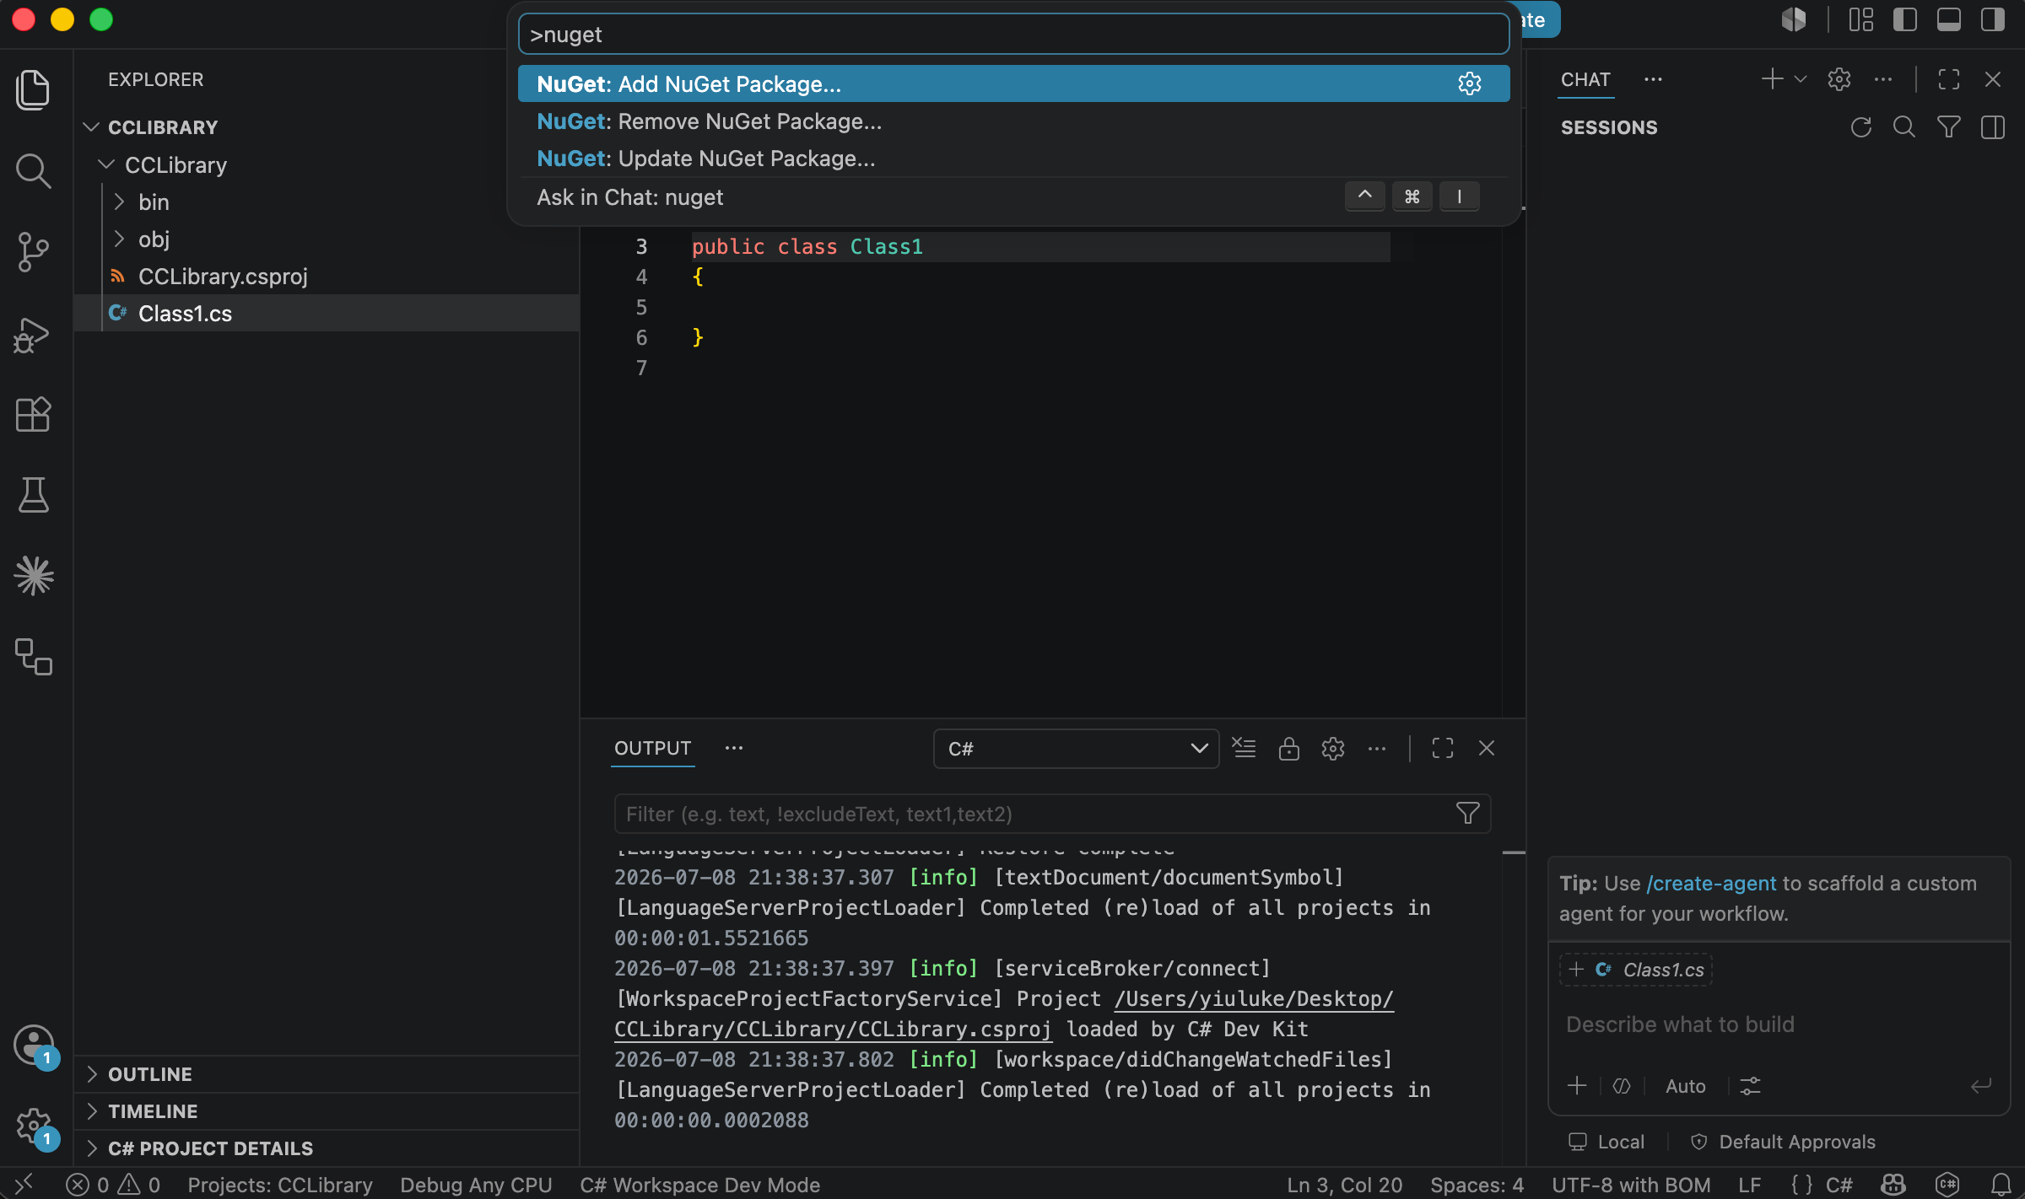Add context with plus in chat input

tap(1577, 1086)
